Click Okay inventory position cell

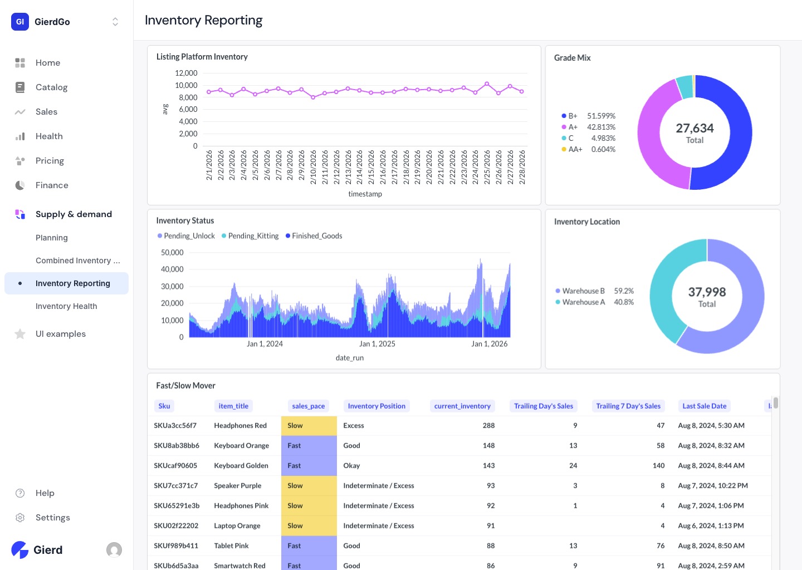coord(351,465)
